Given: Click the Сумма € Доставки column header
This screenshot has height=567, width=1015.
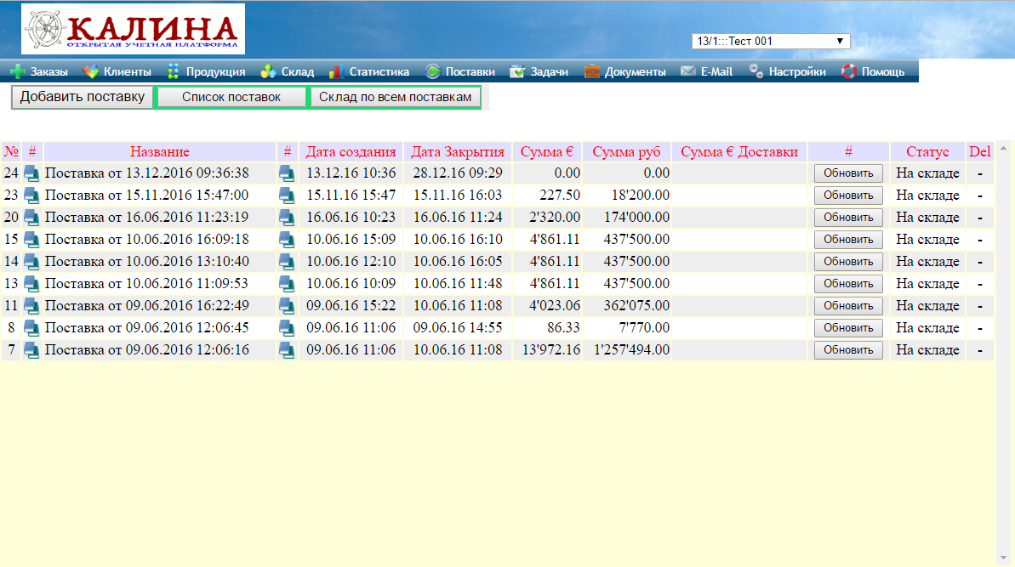Looking at the screenshot, I should point(739,152).
